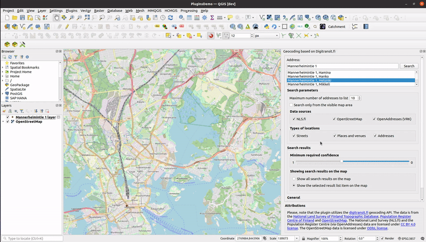
Task: Toggle visibility of Mannerheimintie 1 layer
Action: tap(8, 117)
